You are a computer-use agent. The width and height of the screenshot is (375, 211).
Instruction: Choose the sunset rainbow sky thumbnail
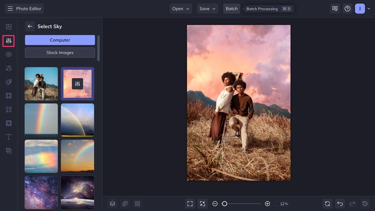tap(77, 156)
